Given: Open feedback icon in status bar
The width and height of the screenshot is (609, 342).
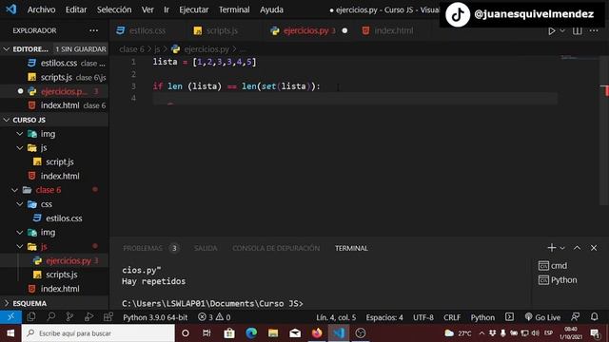Looking at the screenshot, I should 575,317.
